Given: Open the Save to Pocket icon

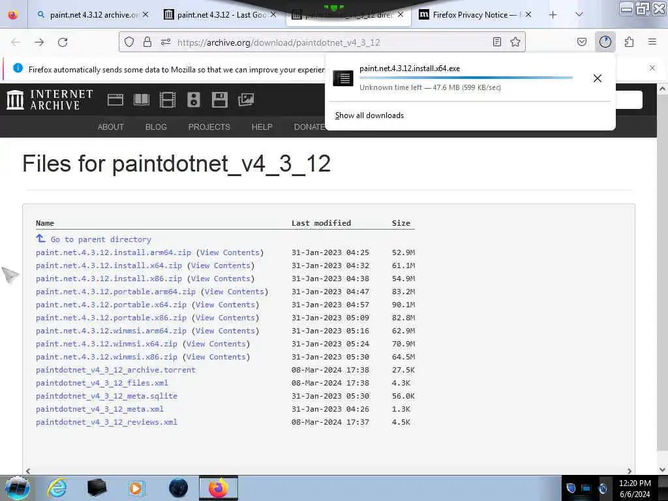Looking at the screenshot, I should (582, 42).
